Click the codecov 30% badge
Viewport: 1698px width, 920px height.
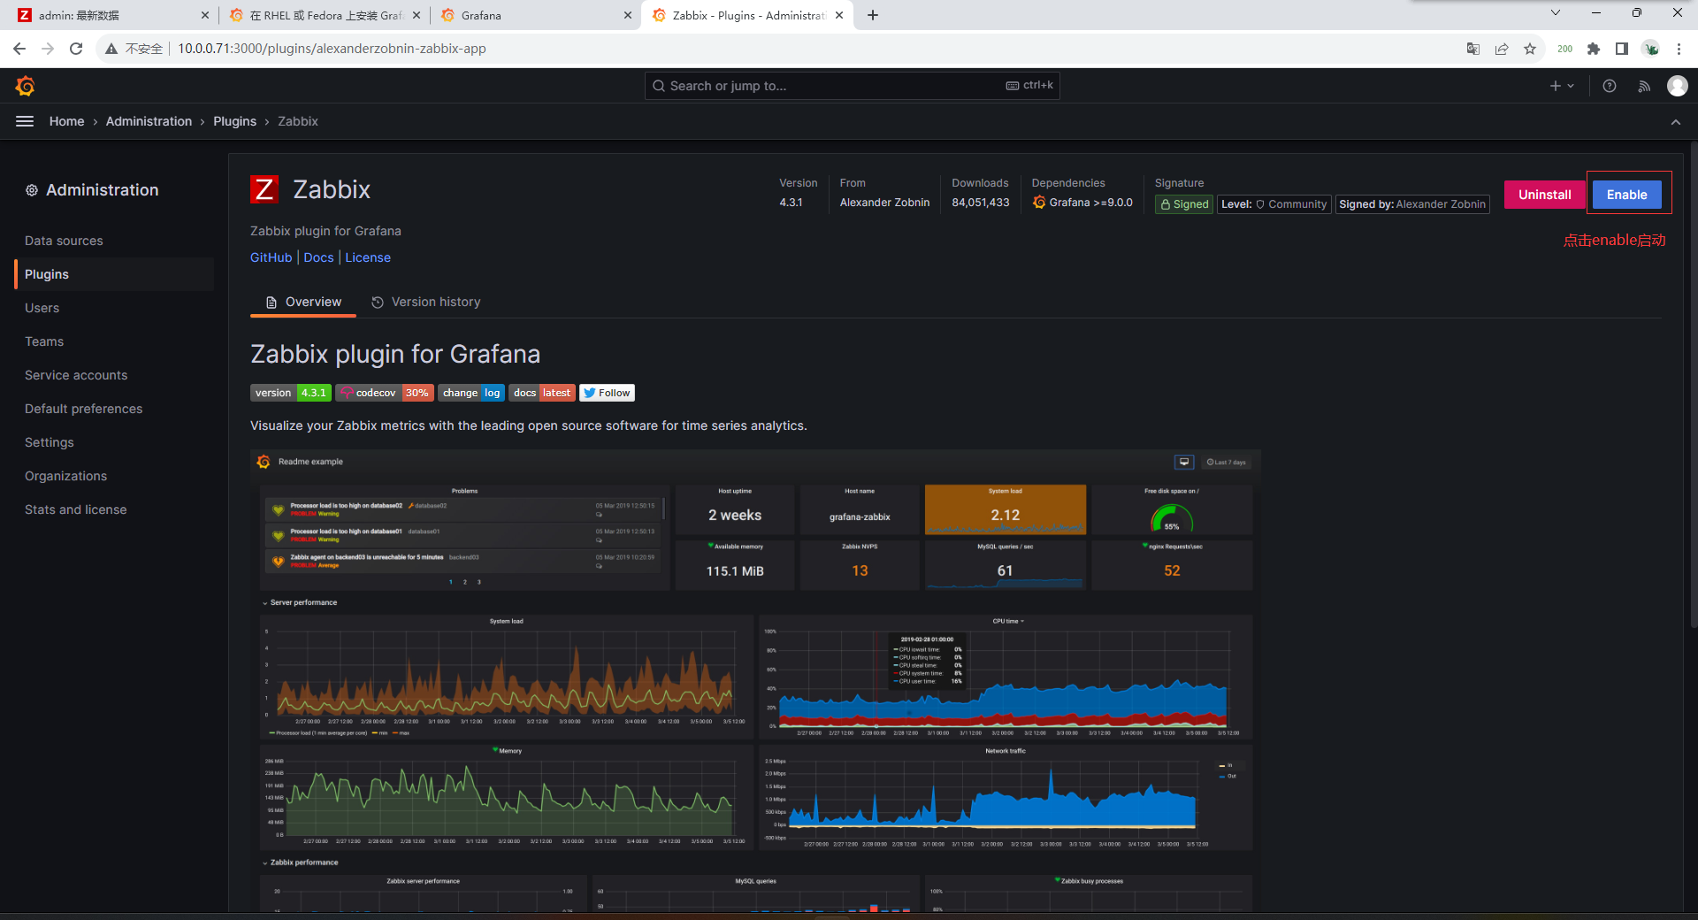[x=385, y=393]
